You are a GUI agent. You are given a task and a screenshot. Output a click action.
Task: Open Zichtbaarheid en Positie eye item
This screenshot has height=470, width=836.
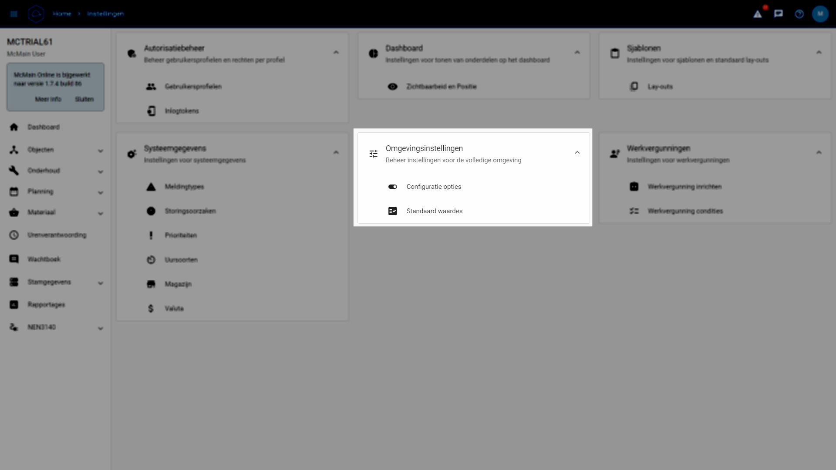coord(441,87)
